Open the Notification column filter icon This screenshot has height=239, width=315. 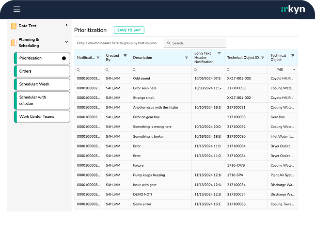(x=98, y=58)
